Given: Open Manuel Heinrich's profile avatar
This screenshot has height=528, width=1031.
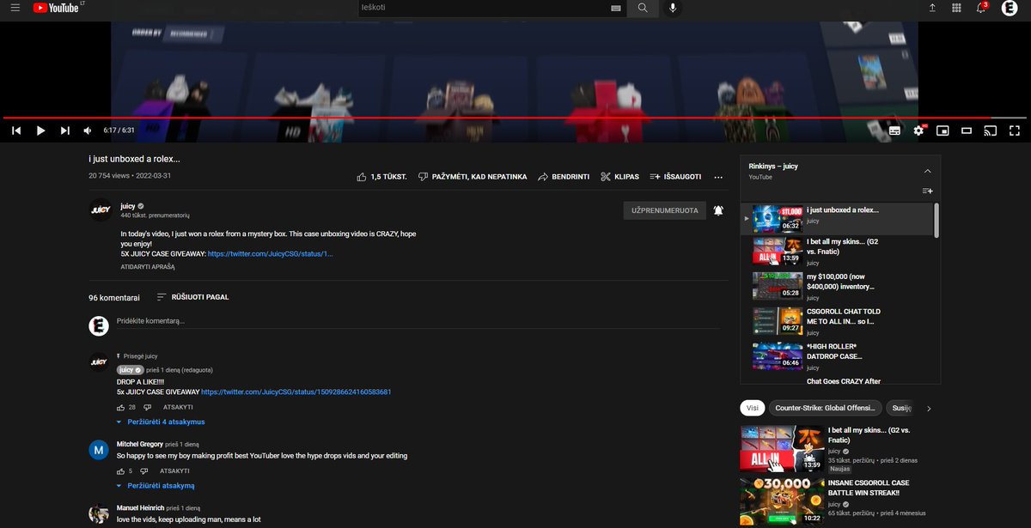Looking at the screenshot, I should pyautogui.click(x=99, y=513).
